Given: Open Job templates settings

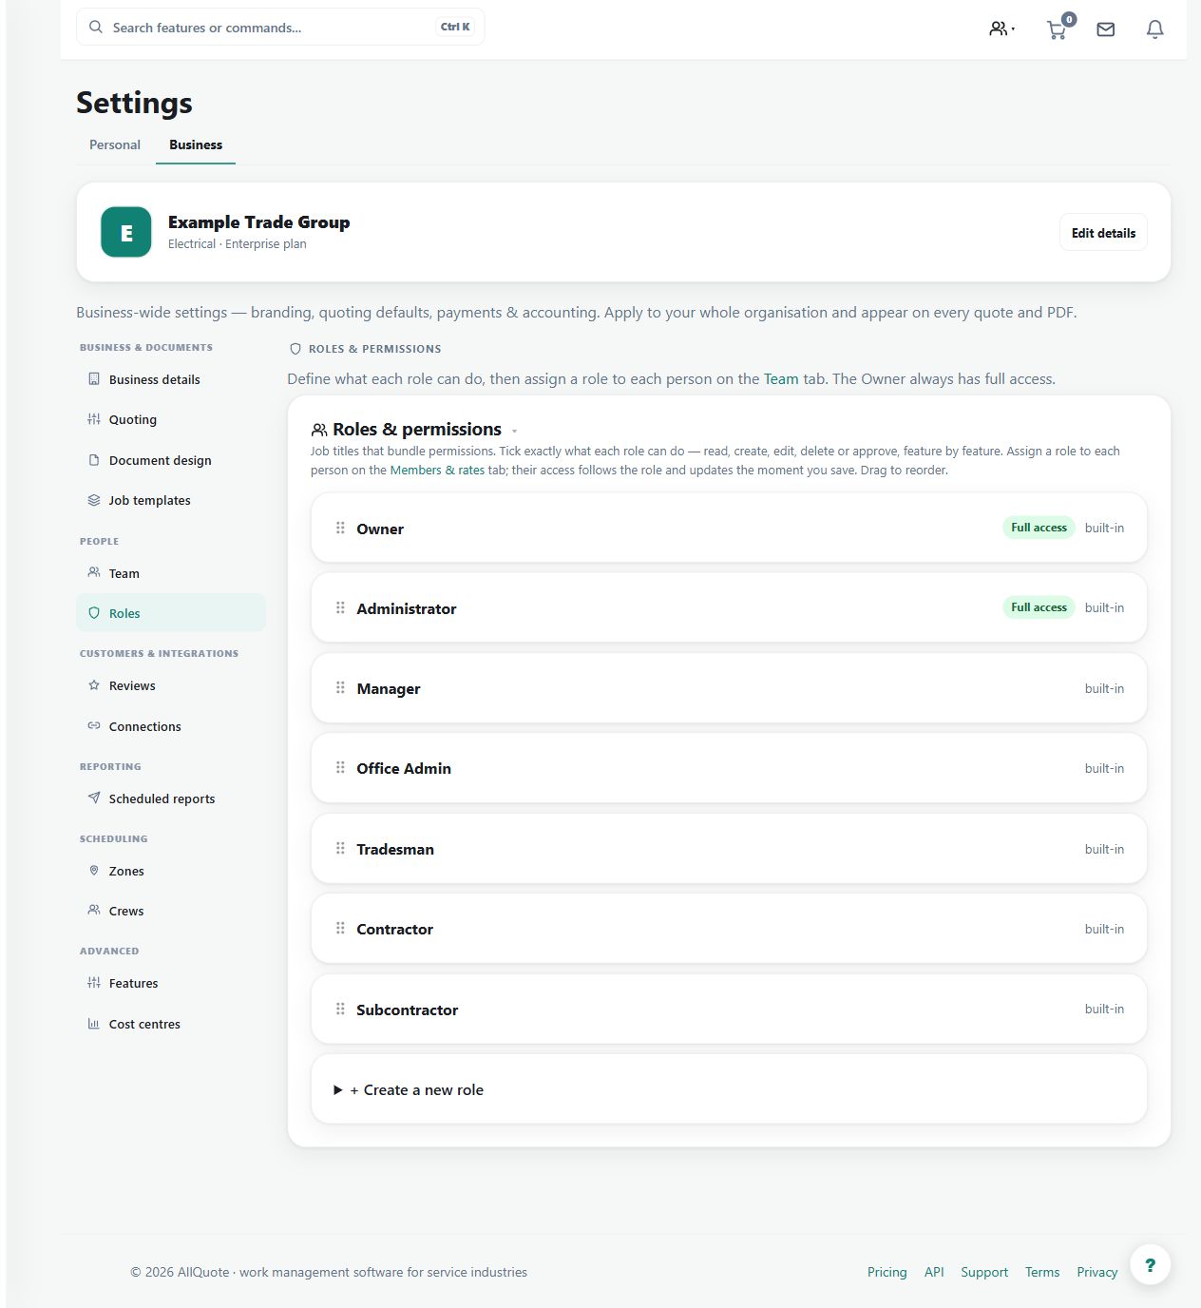Looking at the screenshot, I should 171,500.
